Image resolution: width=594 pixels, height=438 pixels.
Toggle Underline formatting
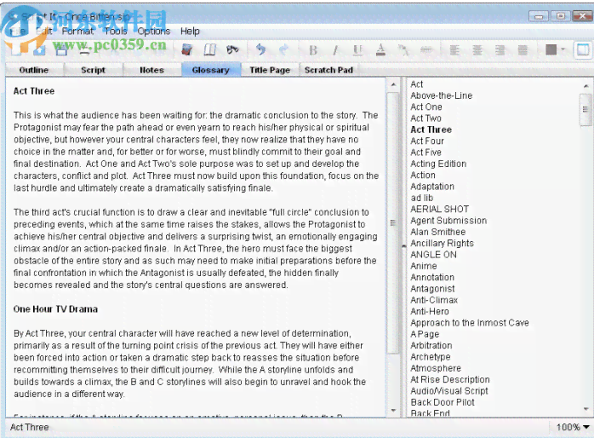tap(357, 50)
